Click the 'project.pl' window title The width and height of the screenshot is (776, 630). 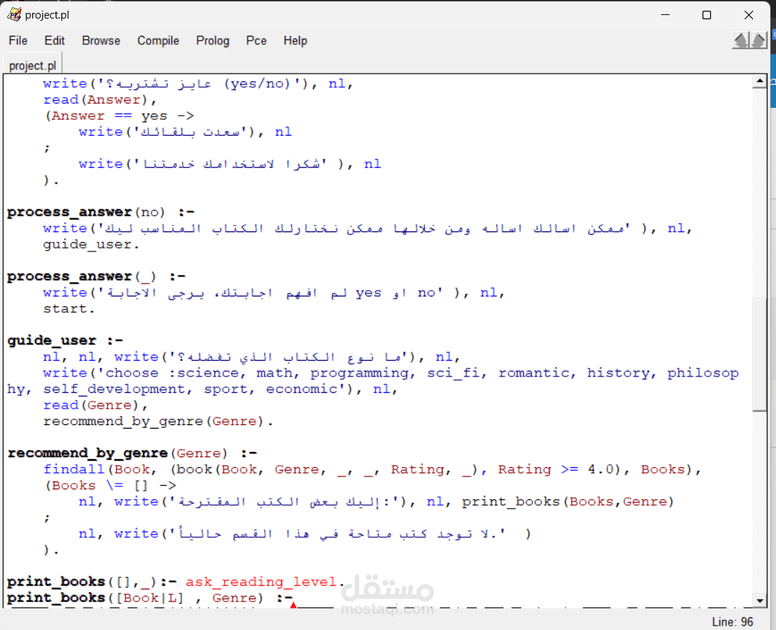[47, 15]
